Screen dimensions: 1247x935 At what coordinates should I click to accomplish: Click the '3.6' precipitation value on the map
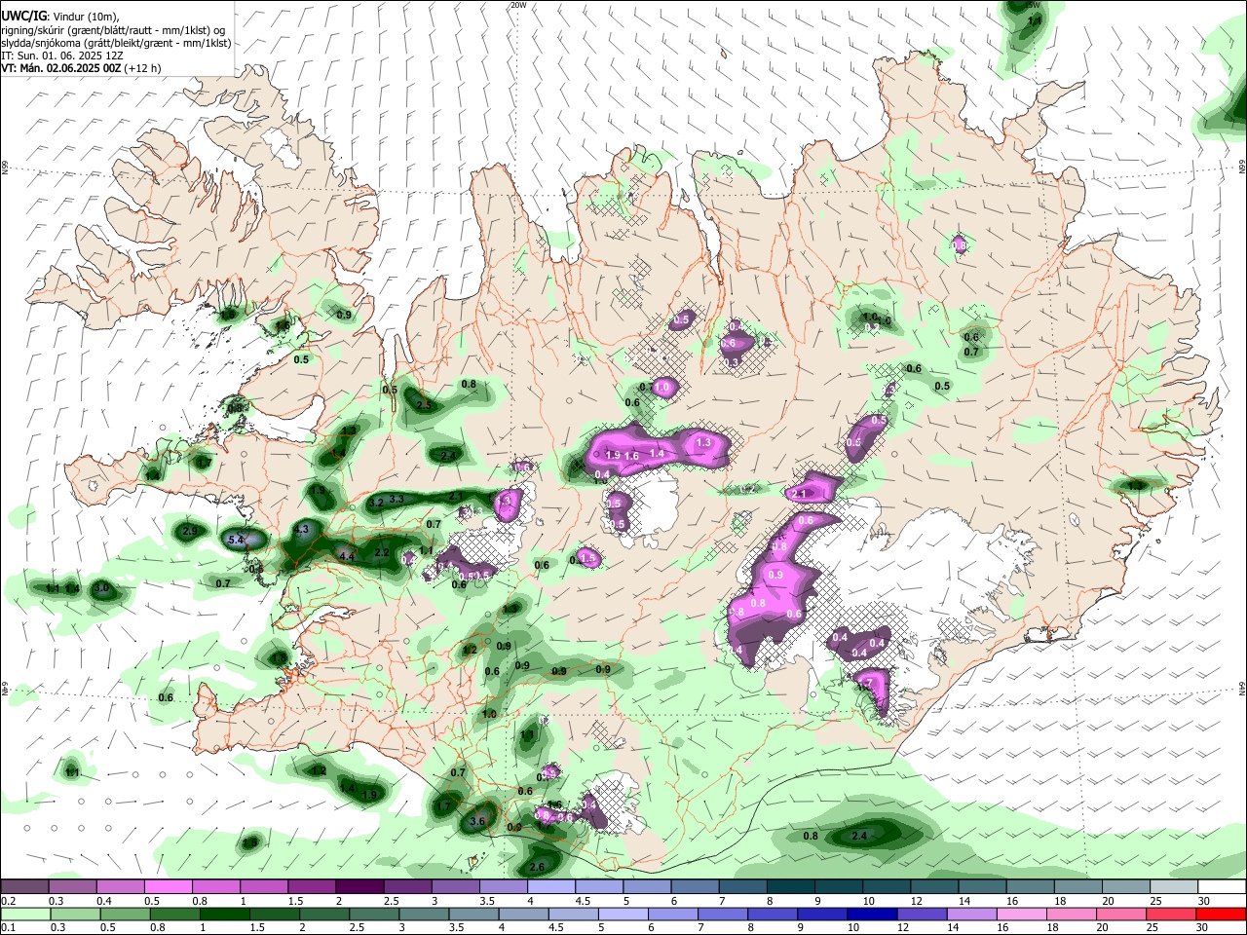point(477,822)
